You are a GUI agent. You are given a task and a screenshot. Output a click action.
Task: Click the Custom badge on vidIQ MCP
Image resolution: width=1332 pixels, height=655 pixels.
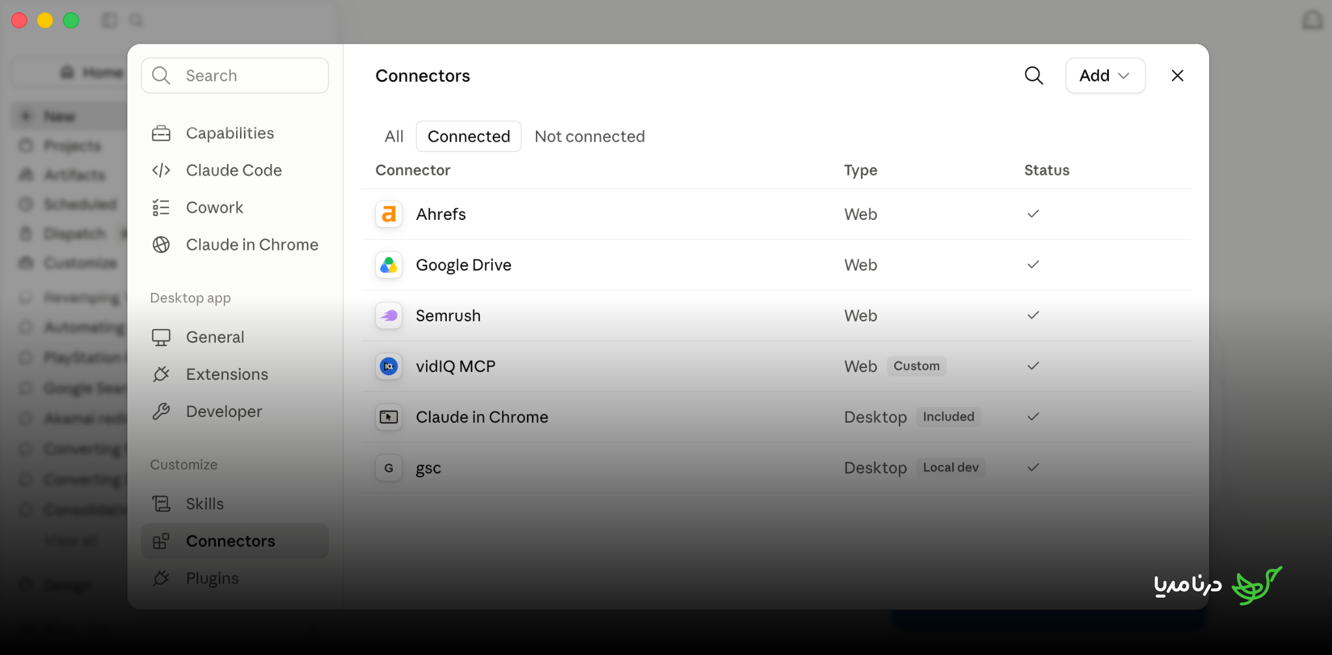pos(916,366)
